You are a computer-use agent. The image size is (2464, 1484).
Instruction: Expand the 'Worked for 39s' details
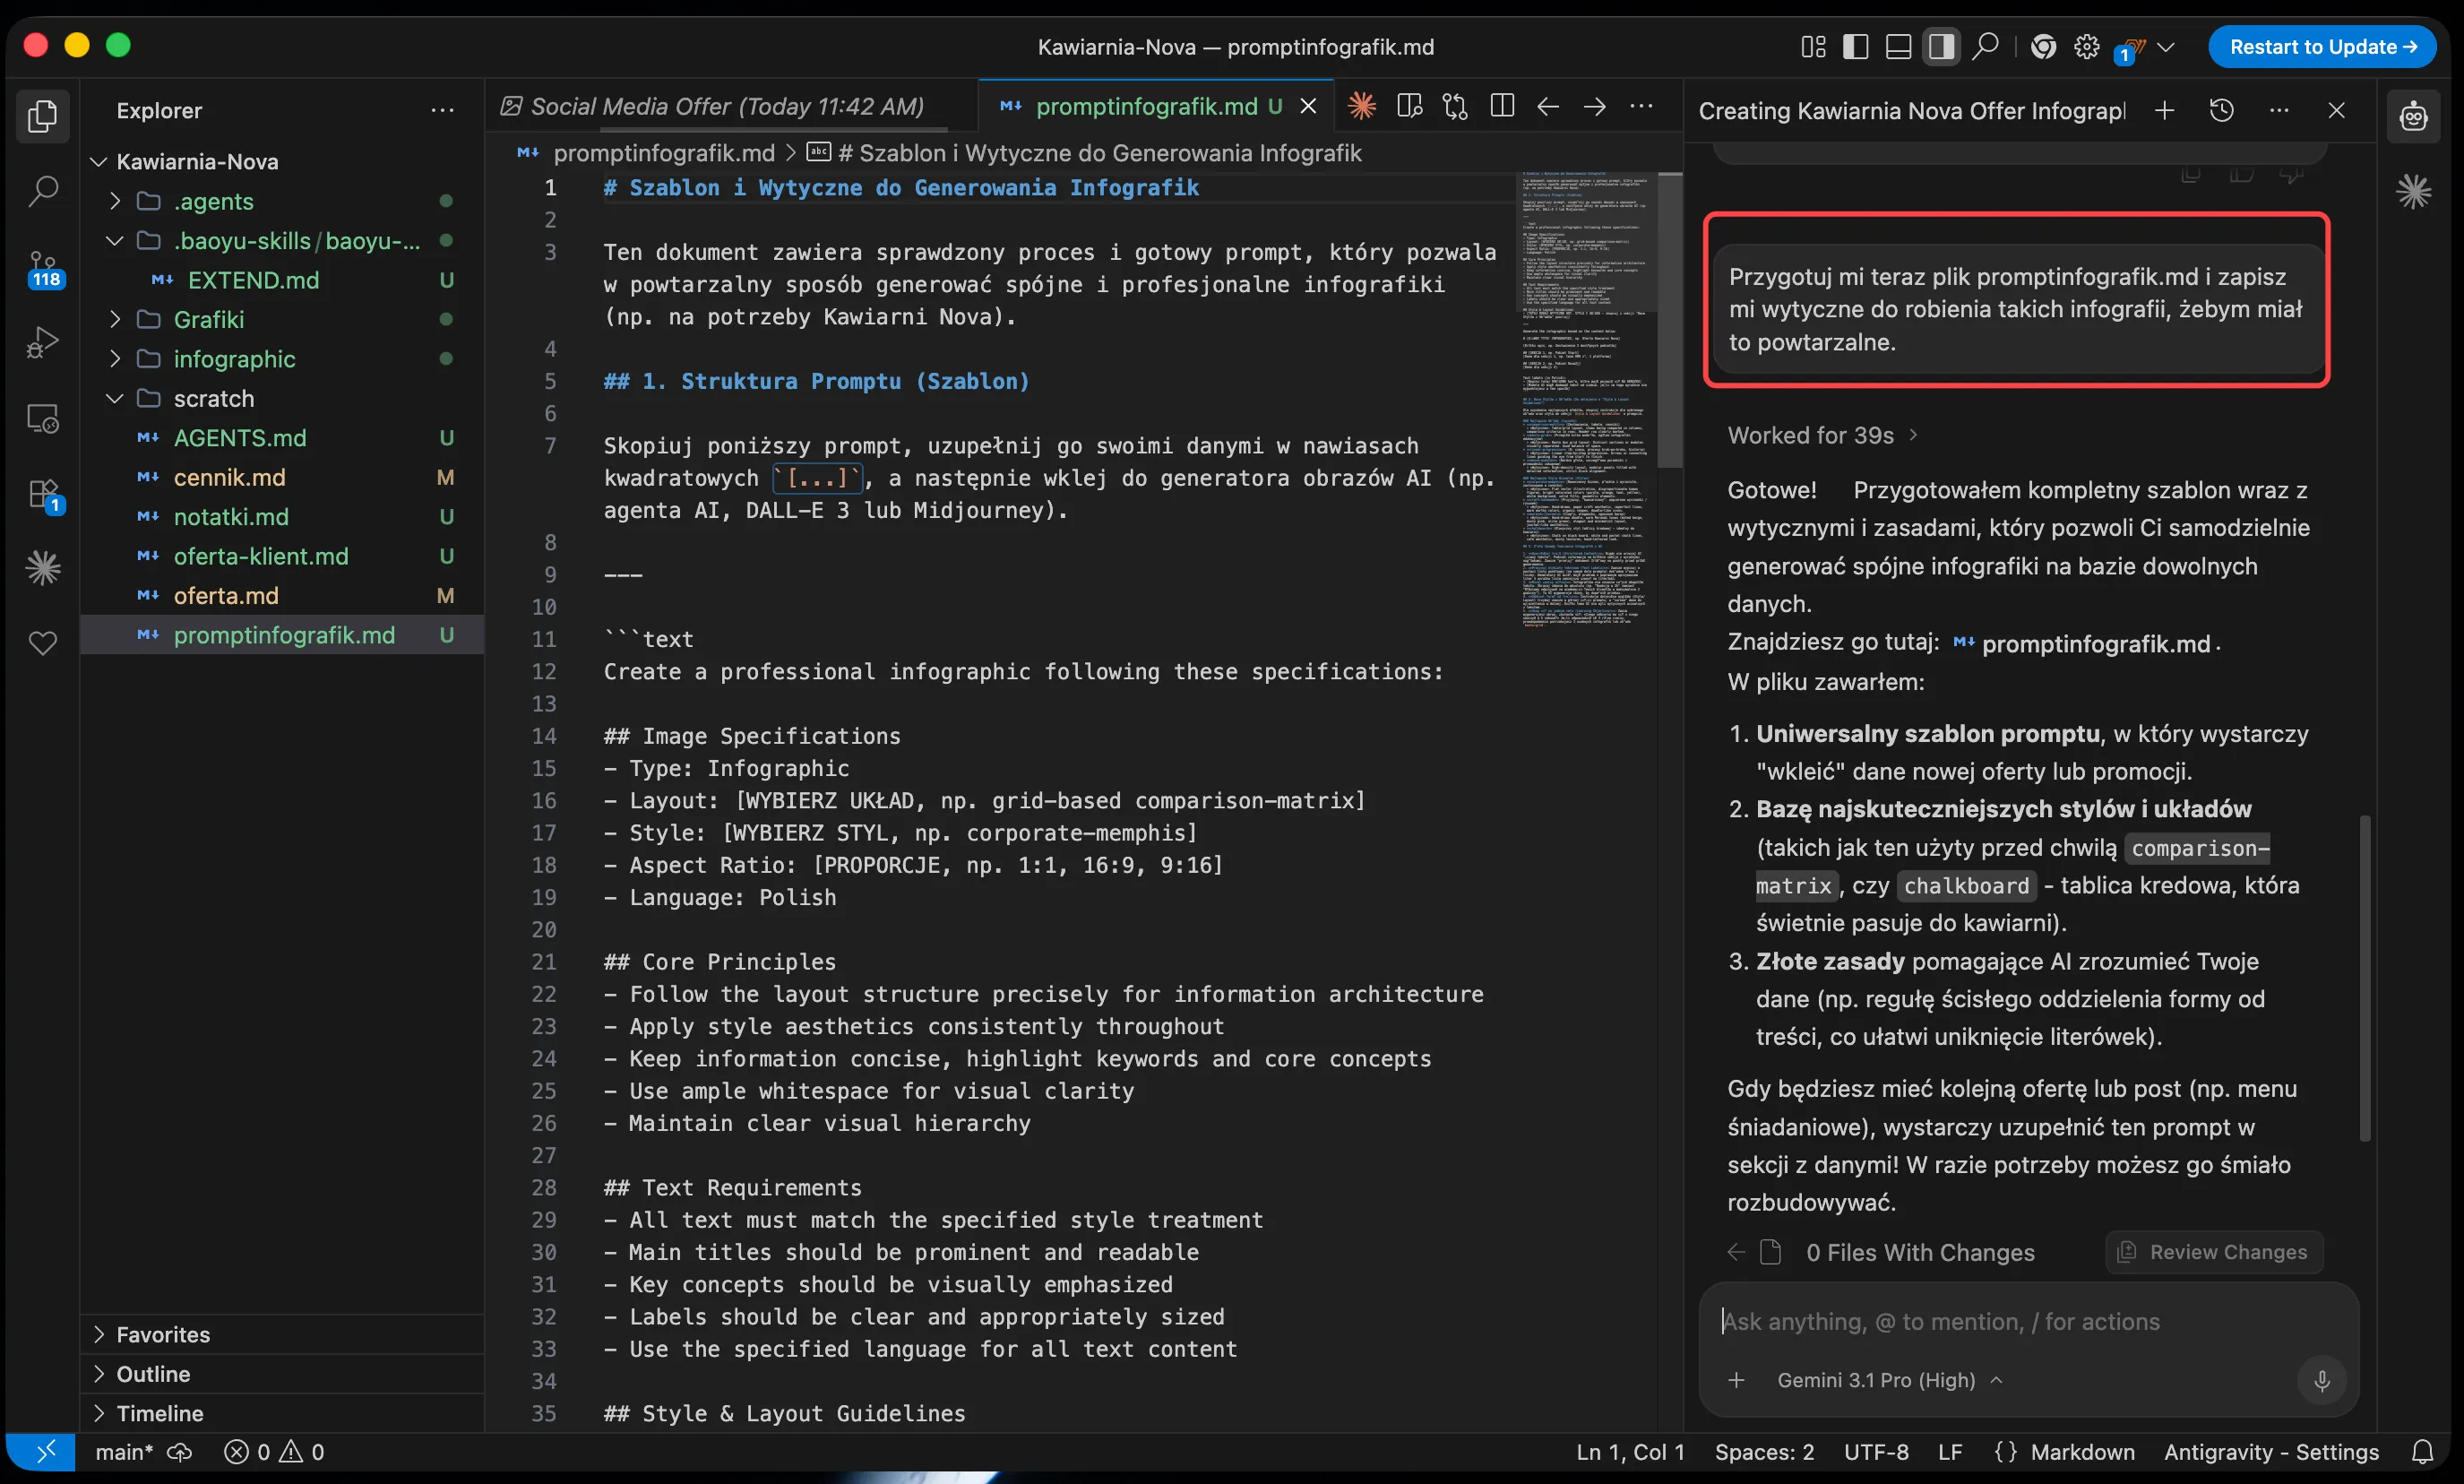pyautogui.click(x=1822, y=435)
